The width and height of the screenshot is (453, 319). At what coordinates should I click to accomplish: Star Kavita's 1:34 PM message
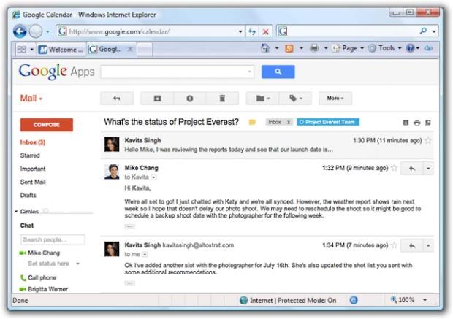(x=394, y=245)
